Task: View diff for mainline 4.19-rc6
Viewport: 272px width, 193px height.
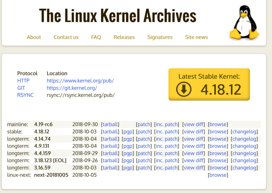Action: [x=193, y=124]
